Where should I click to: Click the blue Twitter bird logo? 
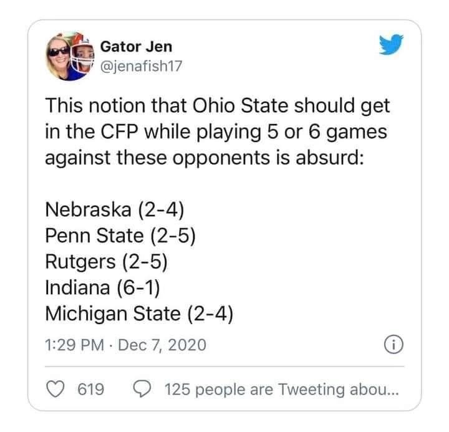(x=391, y=44)
